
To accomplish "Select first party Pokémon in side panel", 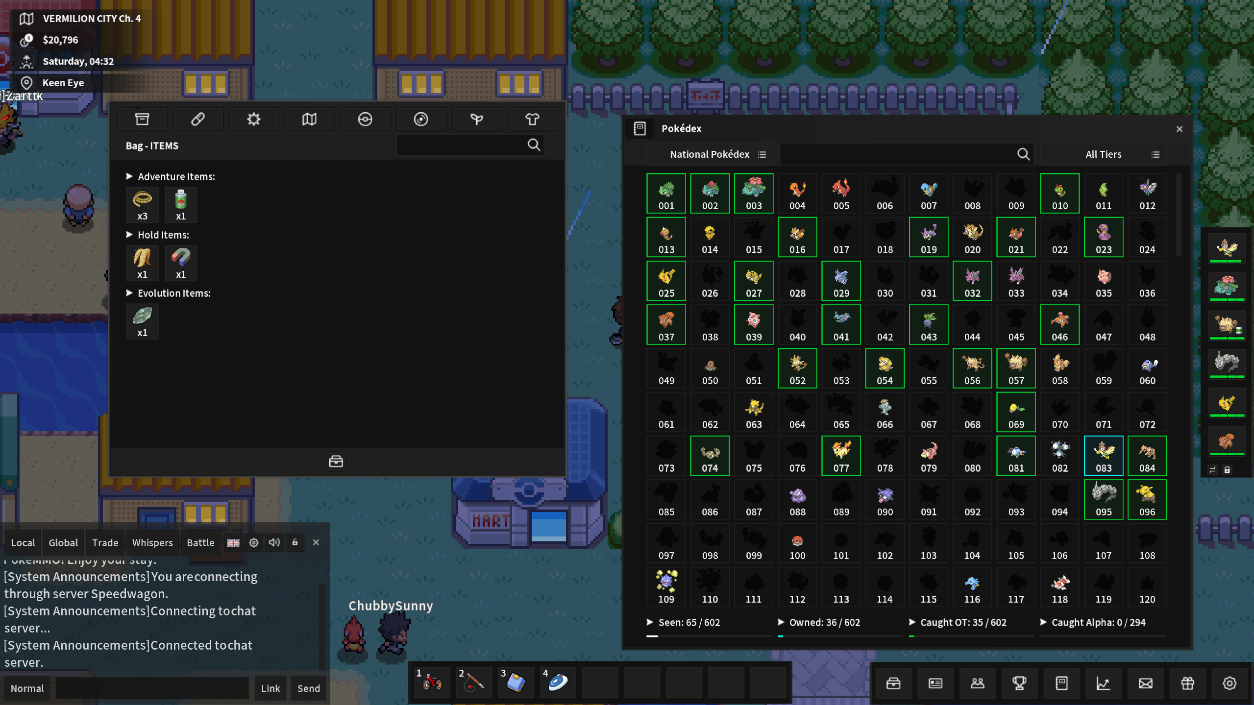I will [1227, 249].
